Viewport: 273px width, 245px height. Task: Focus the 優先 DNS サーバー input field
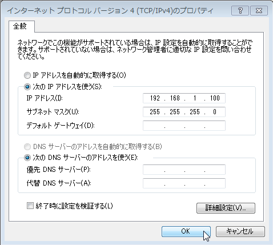(x=184, y=170)
